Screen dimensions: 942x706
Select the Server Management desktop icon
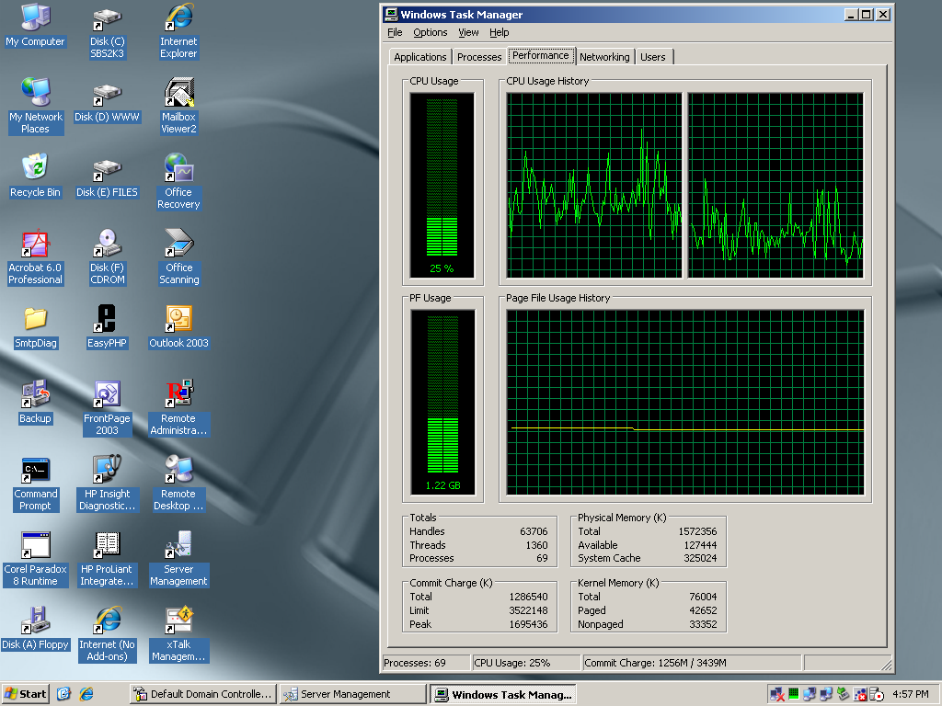point(178,560)
